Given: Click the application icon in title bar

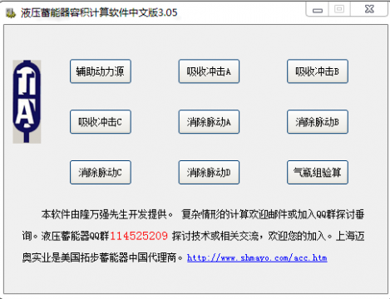Looking at the screenshot, I should click(x=11, y=12).
